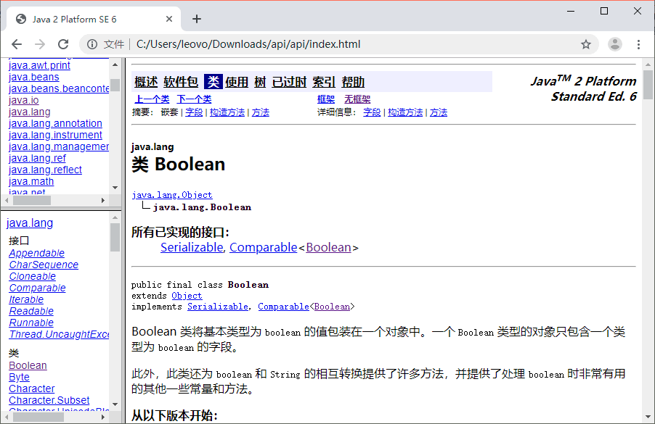
Task: Click the Serializable interface link
Action: (x=192, y=247)
